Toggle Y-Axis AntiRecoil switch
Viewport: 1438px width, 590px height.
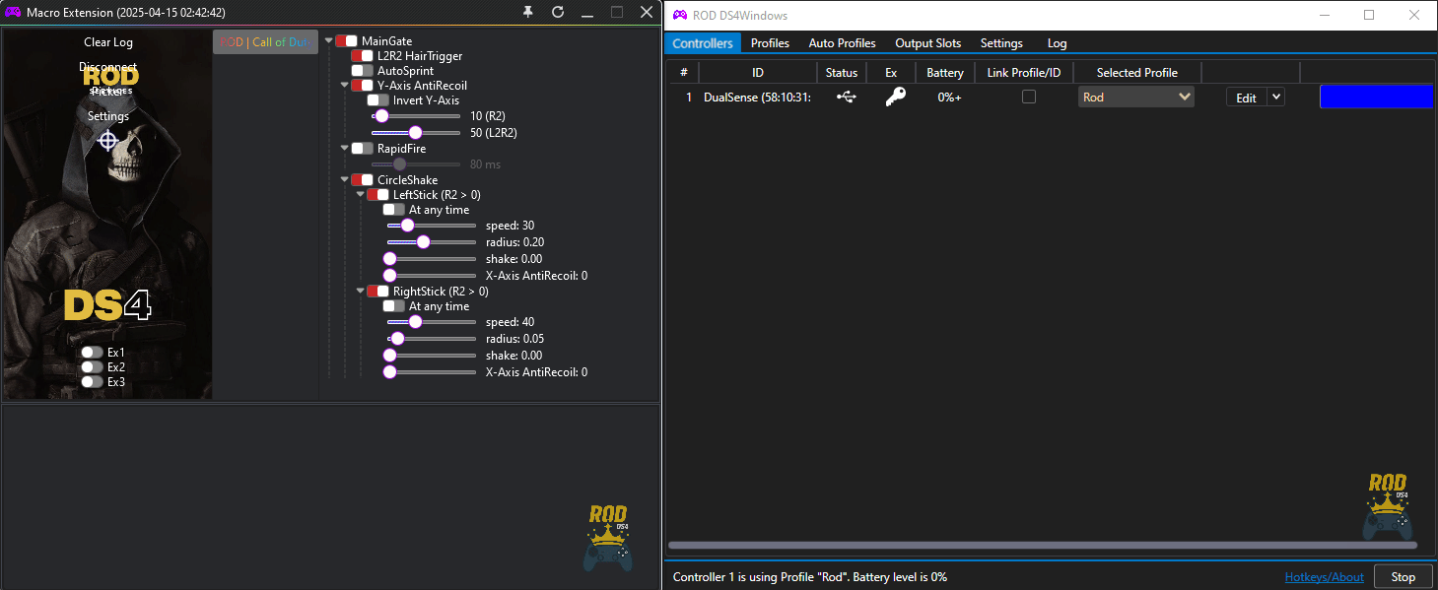coord(362,86)
